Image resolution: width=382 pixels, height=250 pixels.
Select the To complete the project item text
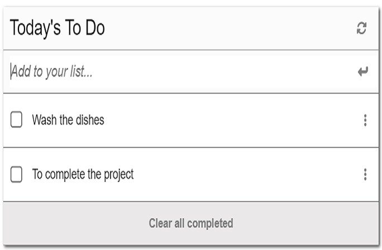click(83, 174)
